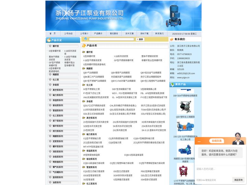Click the folder icon beside center 保温泵系列 heading
Image resolution: width=247 pixels, height=185 pixels.
tap(84, 150)
